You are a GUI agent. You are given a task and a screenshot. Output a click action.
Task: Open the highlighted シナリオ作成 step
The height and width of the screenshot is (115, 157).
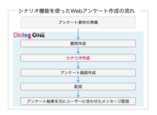[78, 58]
